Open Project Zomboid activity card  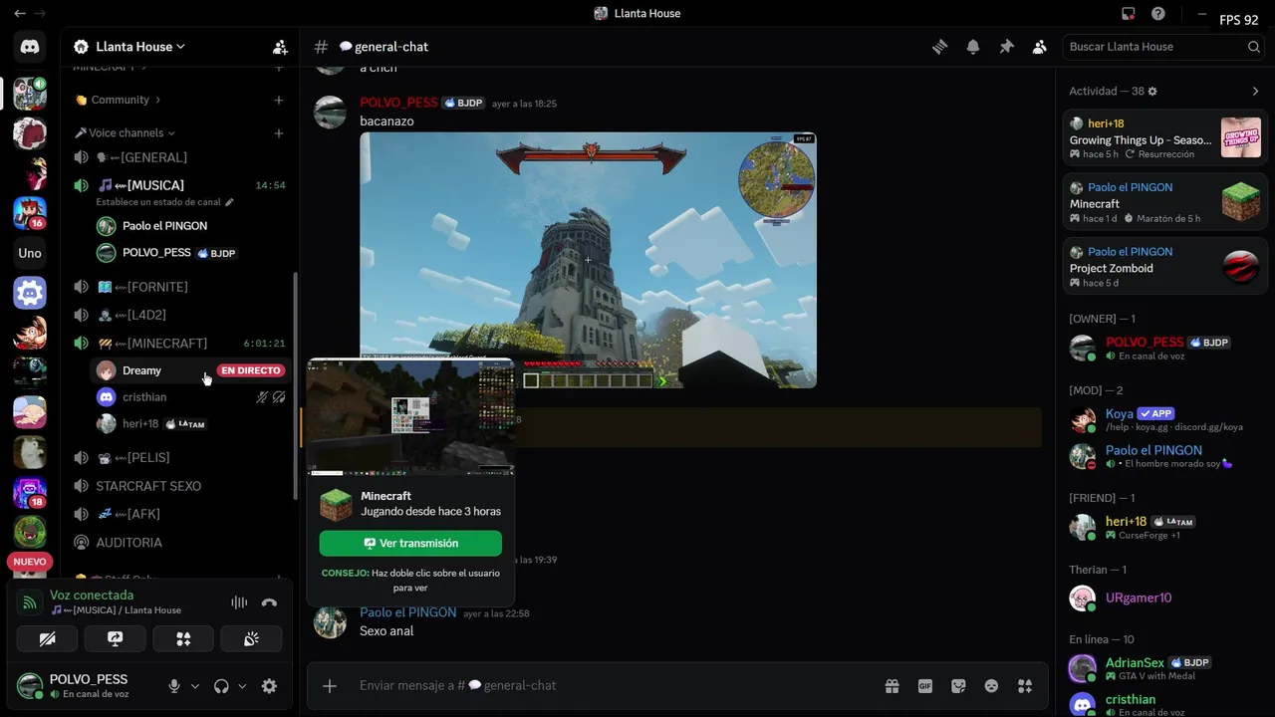tap(1164, 267)
